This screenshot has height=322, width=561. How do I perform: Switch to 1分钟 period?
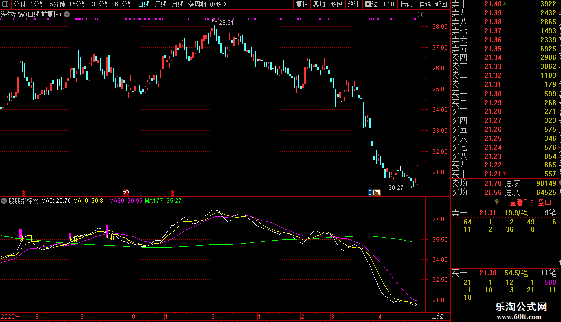(x=38, y=4)
